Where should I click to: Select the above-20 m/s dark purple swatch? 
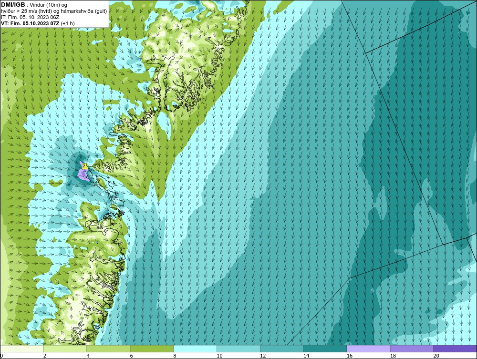click(455, 349)
